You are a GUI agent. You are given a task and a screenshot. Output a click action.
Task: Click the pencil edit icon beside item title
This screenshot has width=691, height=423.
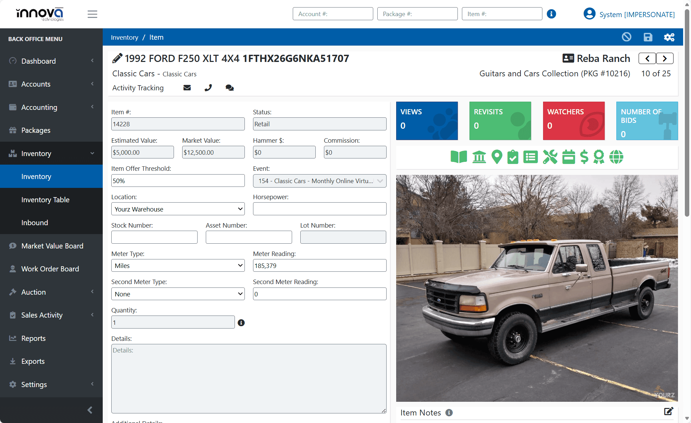click(x=117, y=59)
